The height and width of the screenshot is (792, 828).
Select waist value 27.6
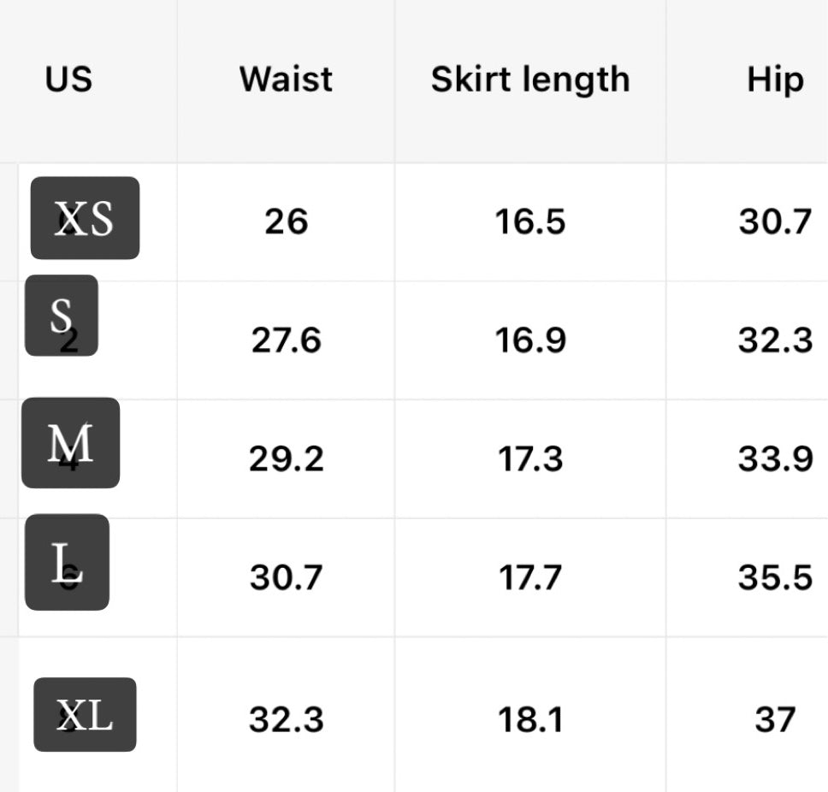point(286,340)
